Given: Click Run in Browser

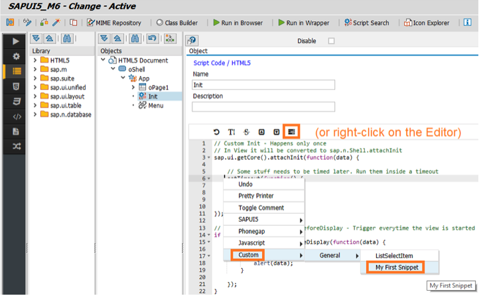Looking at the screenshot, I should [x=238, y=23].
